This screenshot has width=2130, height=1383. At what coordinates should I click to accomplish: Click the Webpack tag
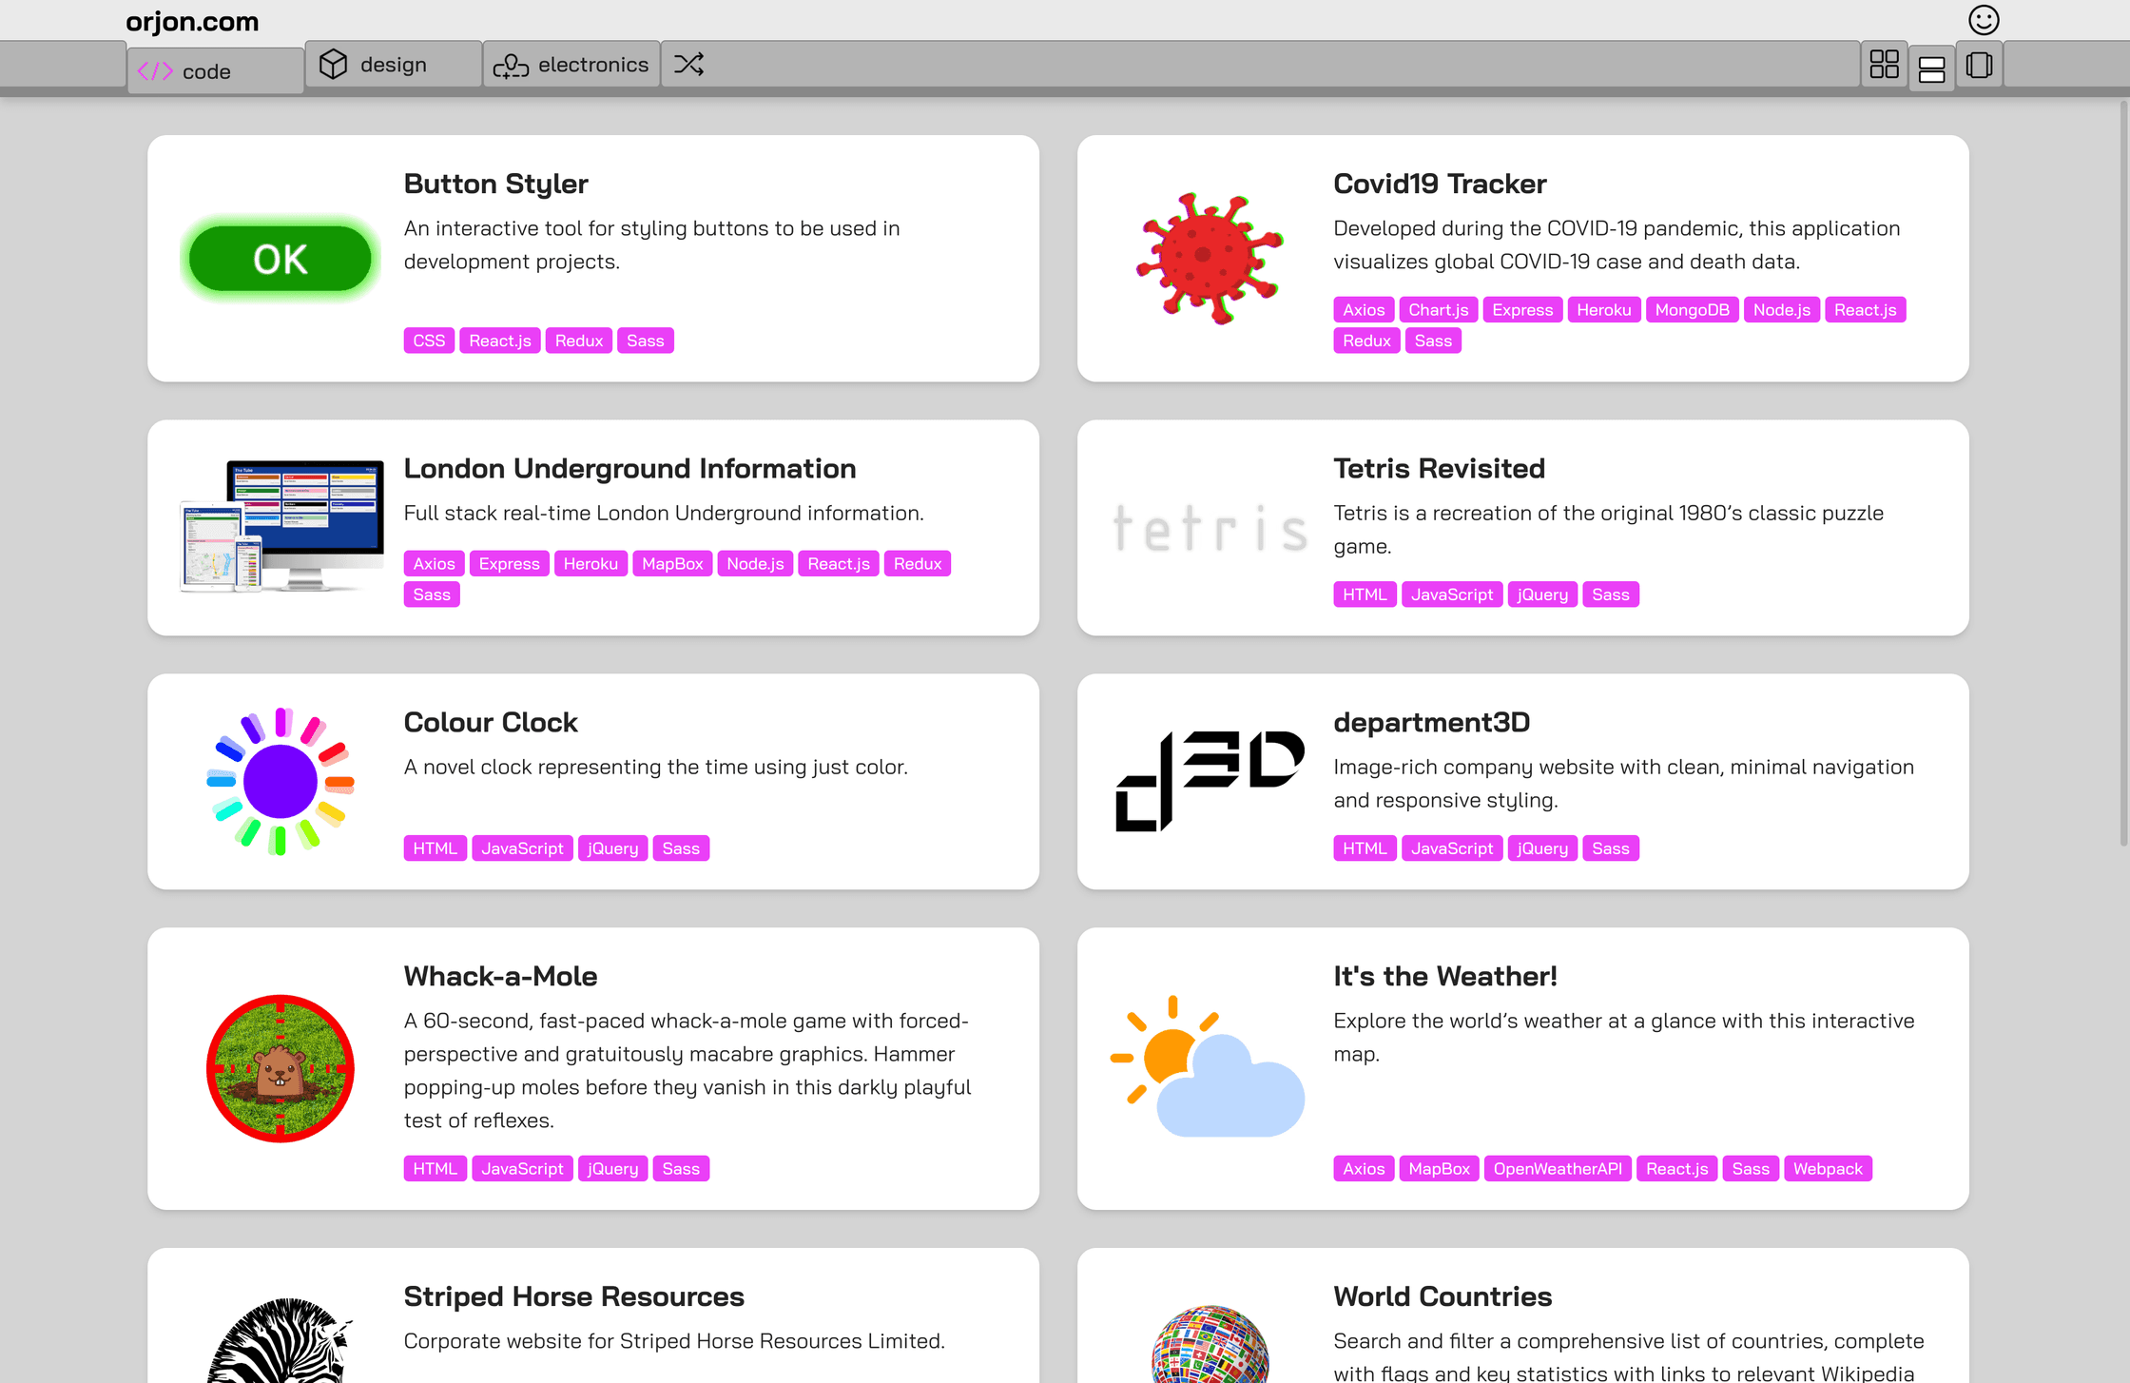tap(1828, 1169)
